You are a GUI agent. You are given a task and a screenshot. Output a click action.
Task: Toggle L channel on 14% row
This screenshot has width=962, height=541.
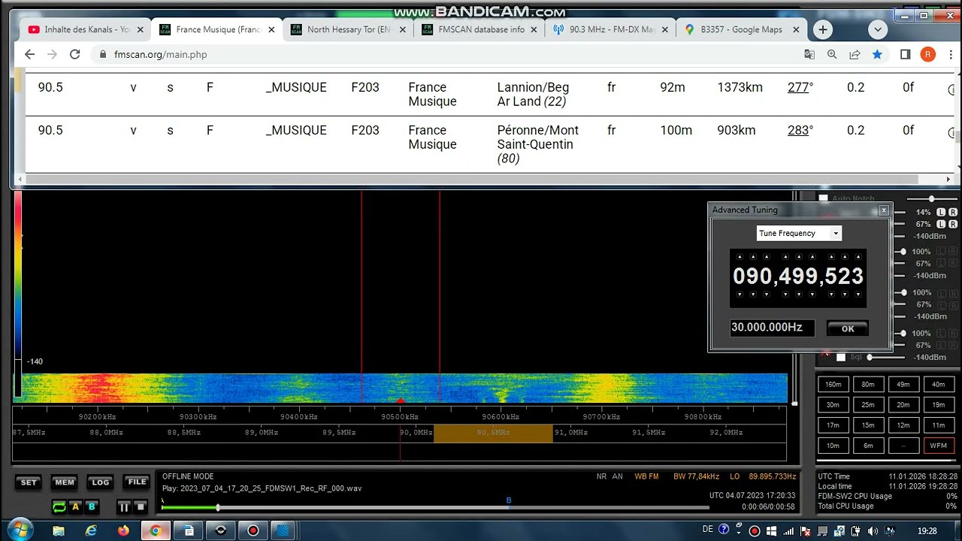[941, 213]
